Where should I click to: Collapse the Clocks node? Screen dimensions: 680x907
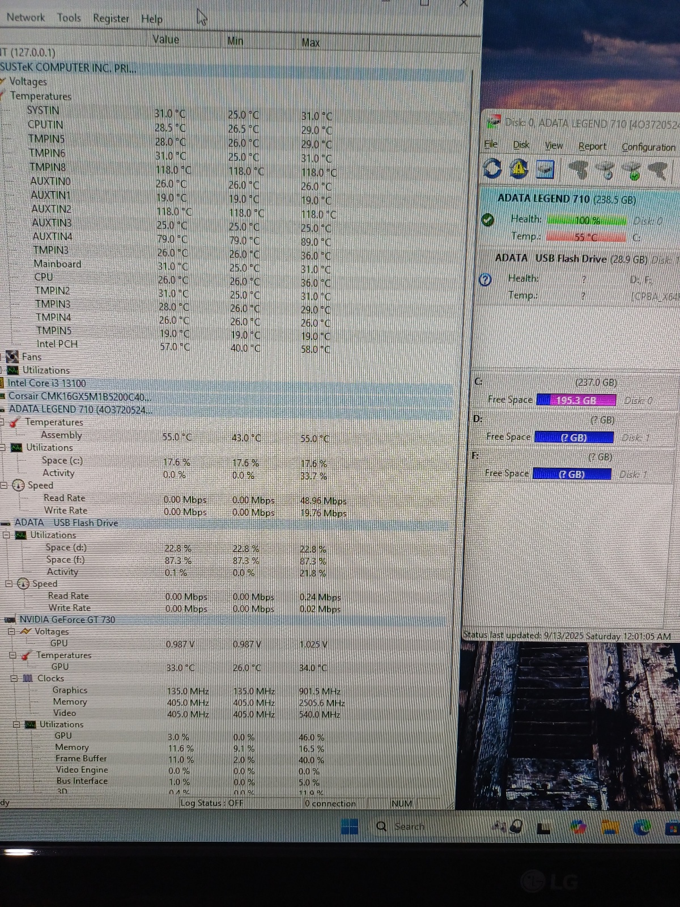[14, 679]
